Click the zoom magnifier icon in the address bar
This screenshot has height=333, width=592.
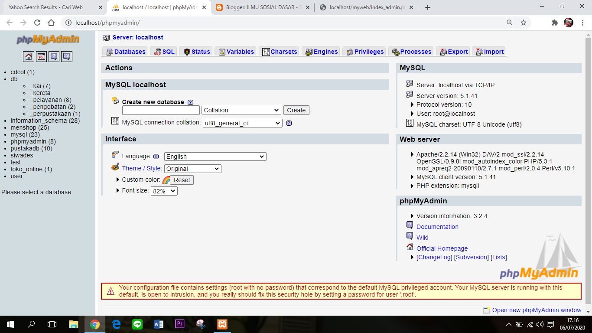coord(510,23)
